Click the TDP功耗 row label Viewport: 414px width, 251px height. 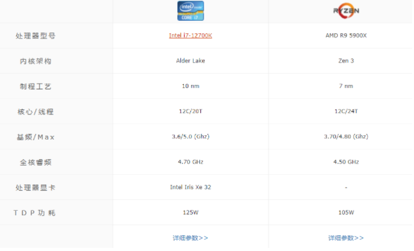pyautogui.click(x=35, y=213)
